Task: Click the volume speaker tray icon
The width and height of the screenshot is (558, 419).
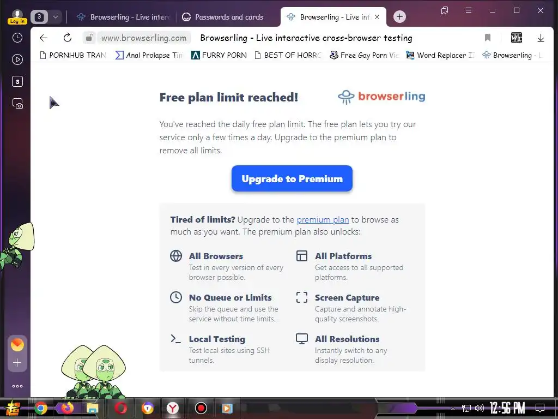Action: point(480,408)
